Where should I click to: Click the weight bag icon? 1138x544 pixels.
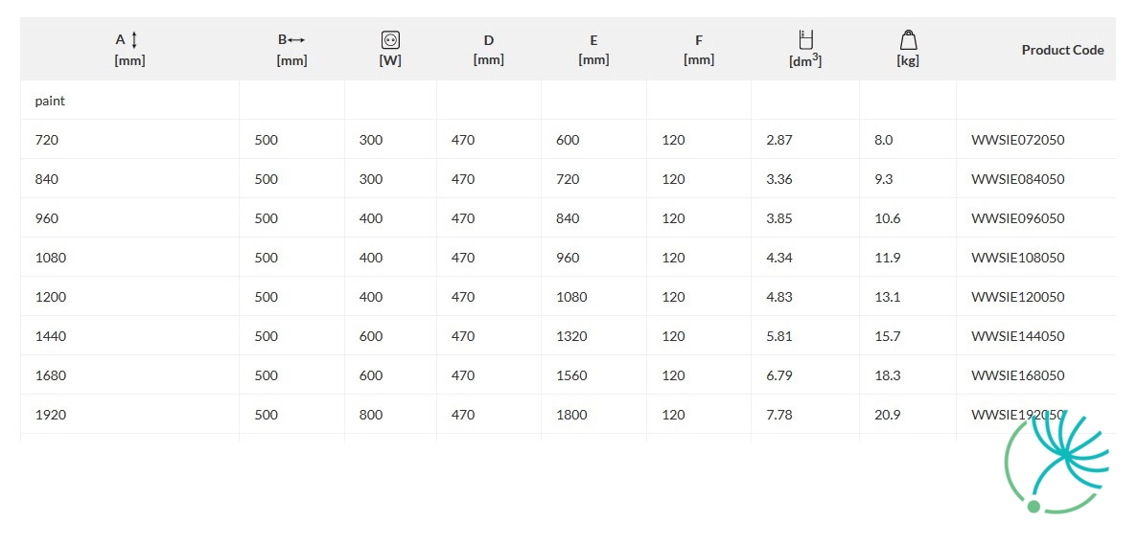click(908, 39)
